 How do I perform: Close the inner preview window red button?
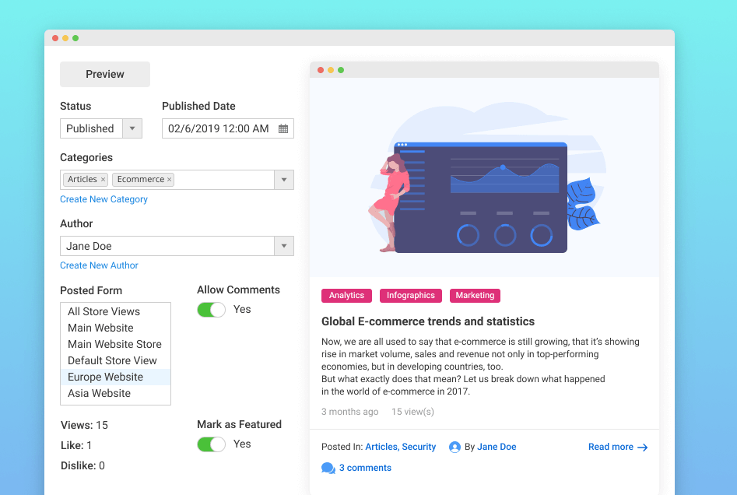(321, 70)
